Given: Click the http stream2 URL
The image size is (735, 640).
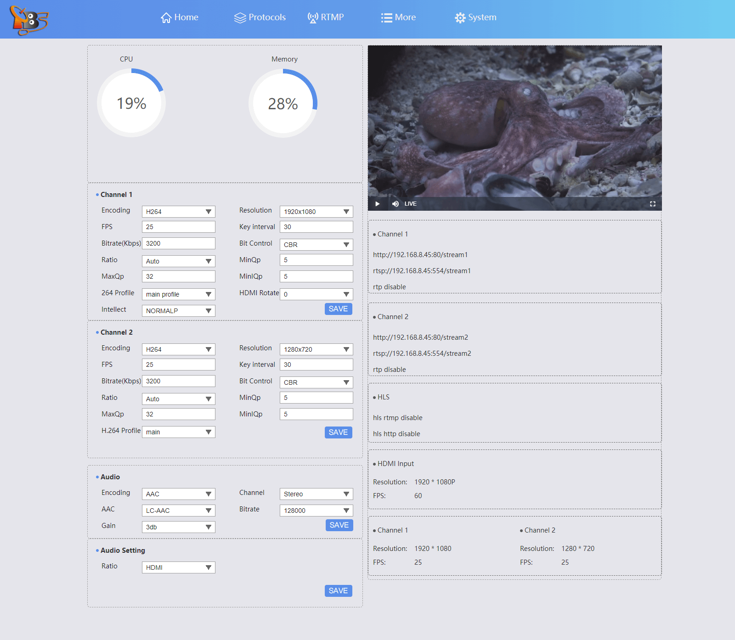Looking at the screenshot, I should pos(420,337).
